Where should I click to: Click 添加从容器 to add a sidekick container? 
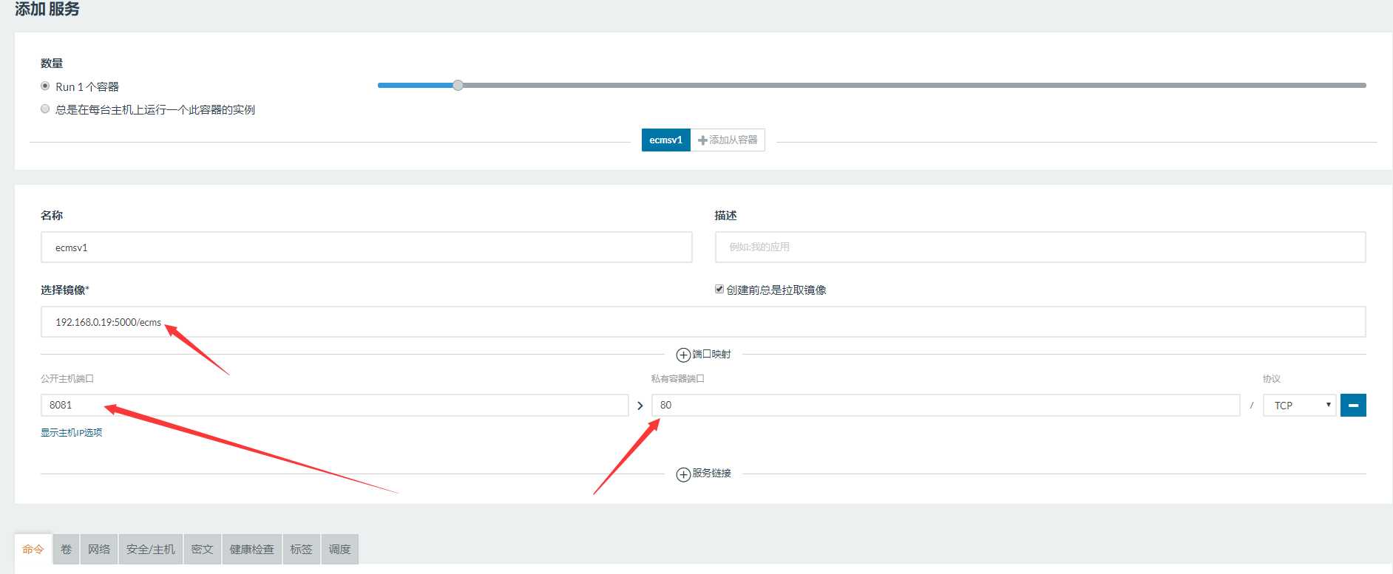tap(728, 140)
